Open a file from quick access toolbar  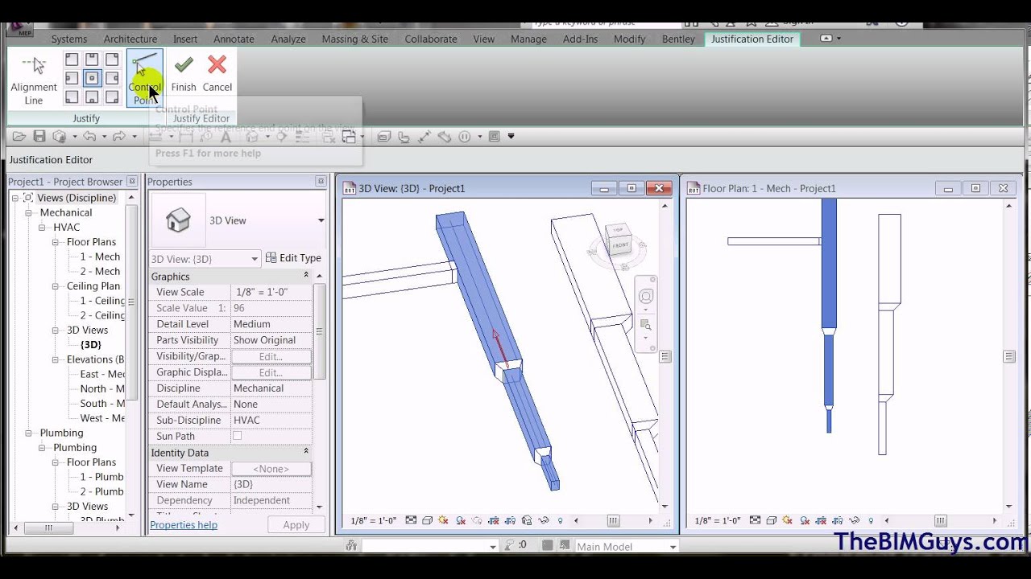pos(19,137)
